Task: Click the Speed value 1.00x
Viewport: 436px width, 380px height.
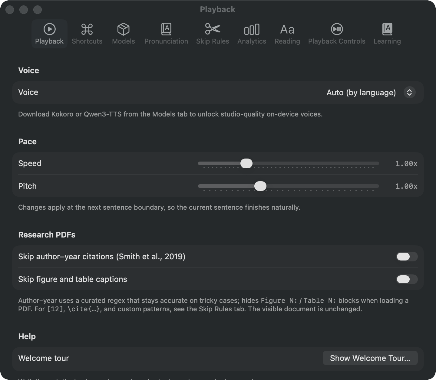Action: [x=406, y=164]
